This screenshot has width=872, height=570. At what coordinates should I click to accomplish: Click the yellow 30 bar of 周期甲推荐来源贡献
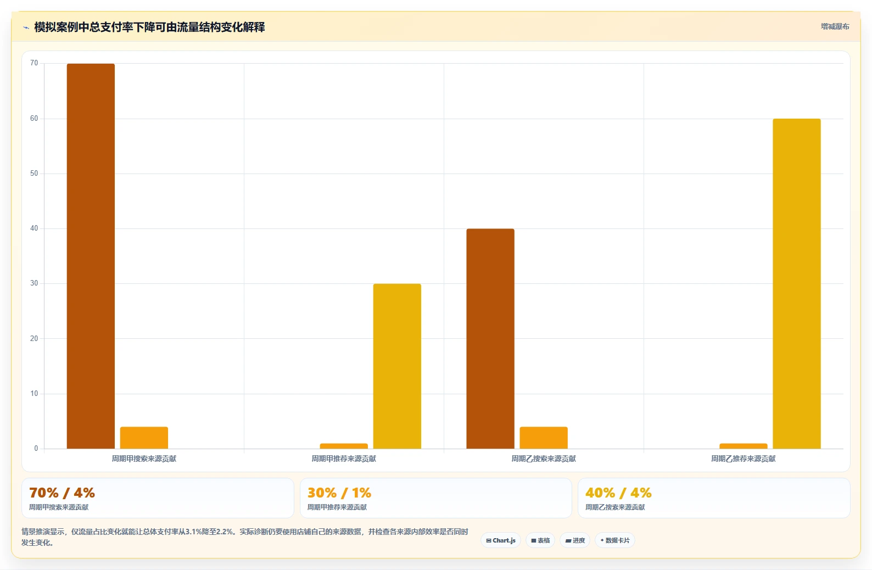coord(397,366)
